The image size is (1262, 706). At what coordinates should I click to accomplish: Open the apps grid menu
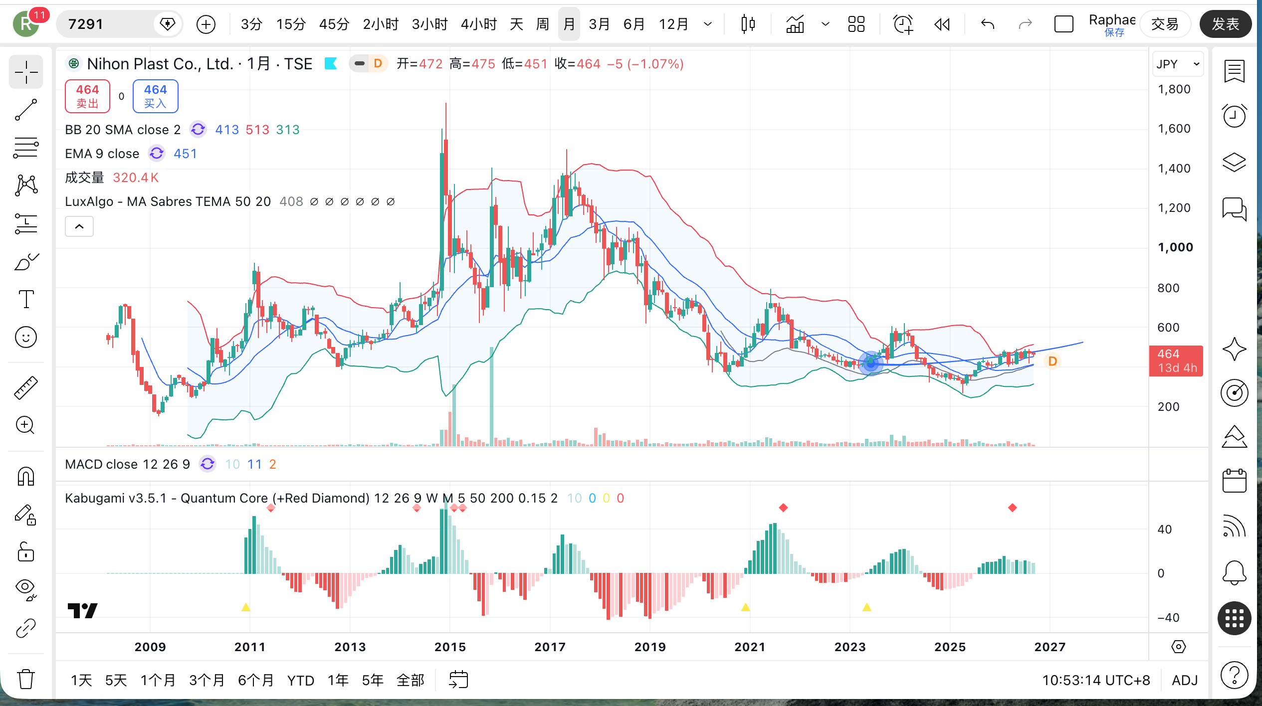pyautogui.click(x=1234, y=619)
